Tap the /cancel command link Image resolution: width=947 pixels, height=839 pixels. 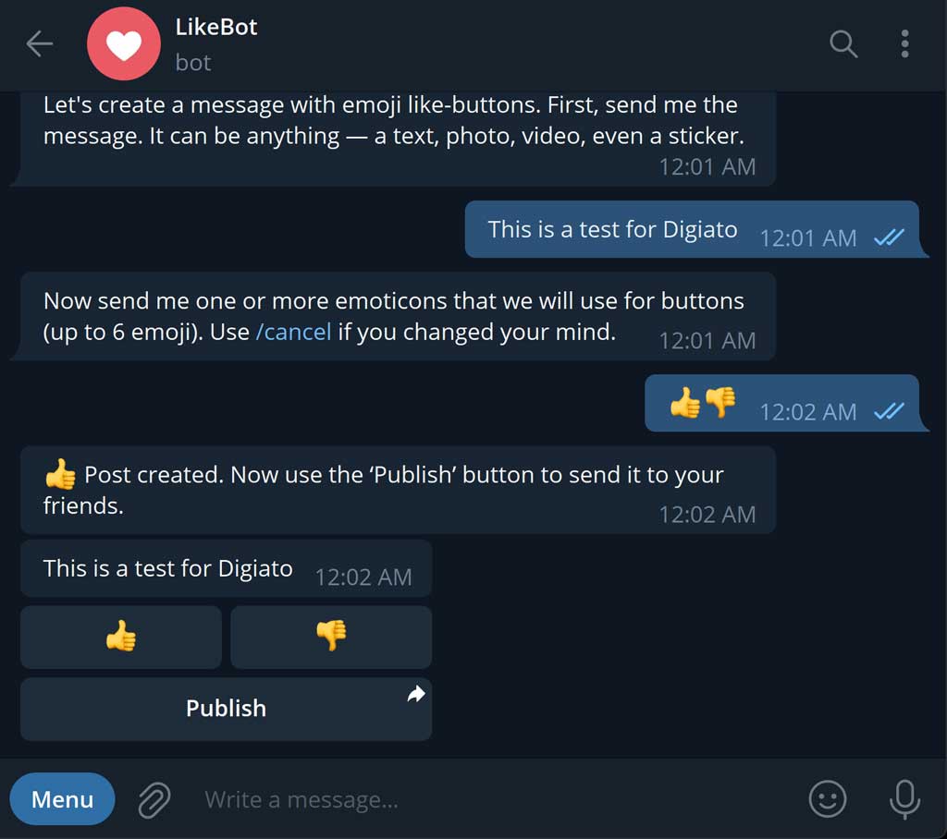(x=293, y=332)
